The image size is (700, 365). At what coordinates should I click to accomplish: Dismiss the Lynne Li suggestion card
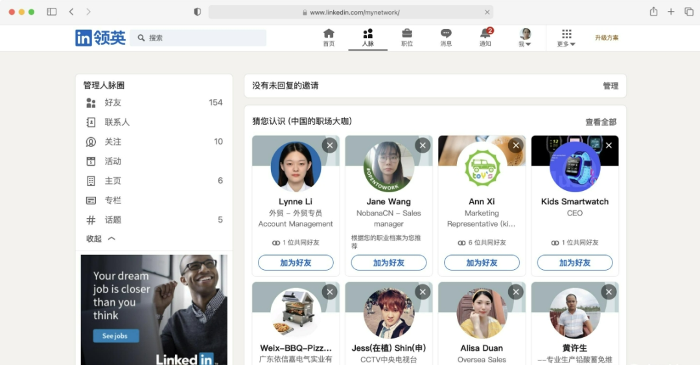coord(329,145)
